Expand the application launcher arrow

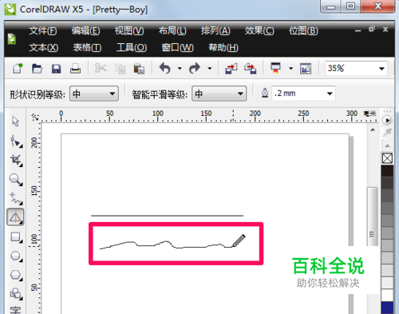click(x=290, y=69)
